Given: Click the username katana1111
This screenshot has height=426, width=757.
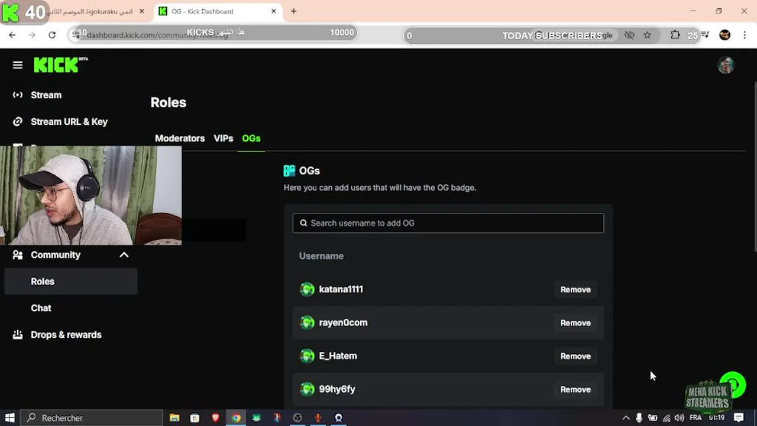Looking at the screenshot, I should click(341, 289).
